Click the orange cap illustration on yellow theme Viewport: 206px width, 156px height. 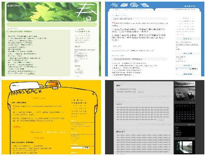click(x=53, y=84)
